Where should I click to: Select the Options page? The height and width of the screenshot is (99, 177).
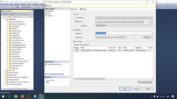(50, 16)
